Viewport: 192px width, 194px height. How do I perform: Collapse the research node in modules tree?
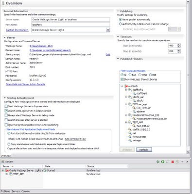click(x=122, y=86)
